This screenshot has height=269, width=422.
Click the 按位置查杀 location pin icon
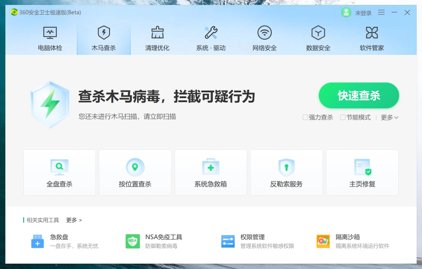[x=135, y=167]
